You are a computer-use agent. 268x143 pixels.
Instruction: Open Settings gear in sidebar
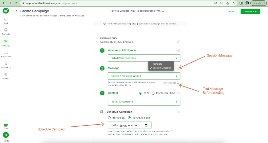point(6,76)
